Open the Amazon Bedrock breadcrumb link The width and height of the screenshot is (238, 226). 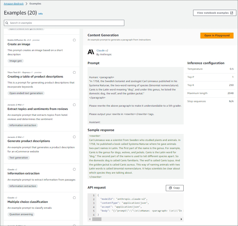(x=14, y=4)
